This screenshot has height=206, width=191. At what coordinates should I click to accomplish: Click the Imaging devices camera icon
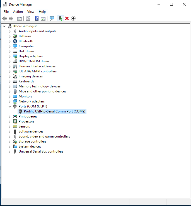(x=15, y=76)
